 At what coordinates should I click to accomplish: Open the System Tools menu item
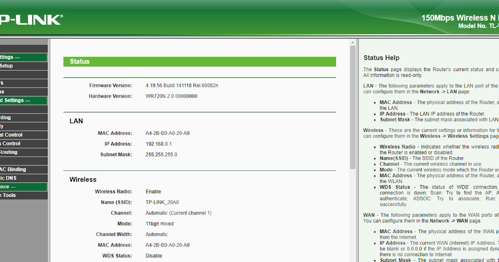[x=23, y=195]
